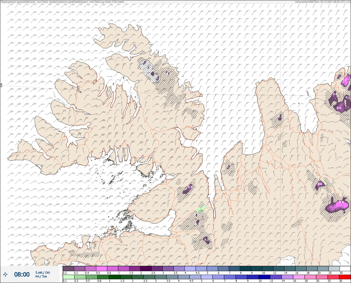Click the N99 latitude label at left edge
The image size is (351, 283).
[1, 85]
